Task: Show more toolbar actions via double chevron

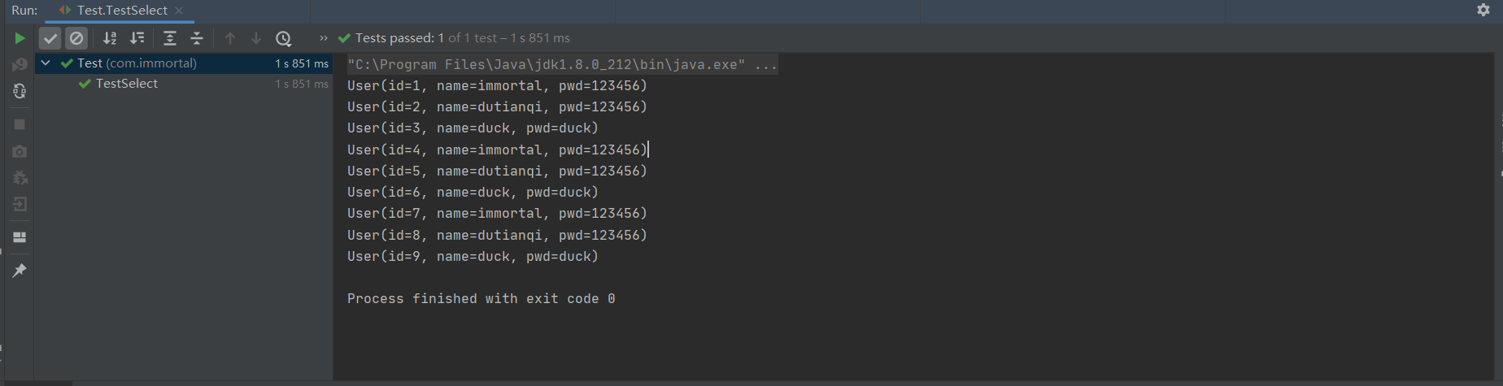Action: (323, 38)
